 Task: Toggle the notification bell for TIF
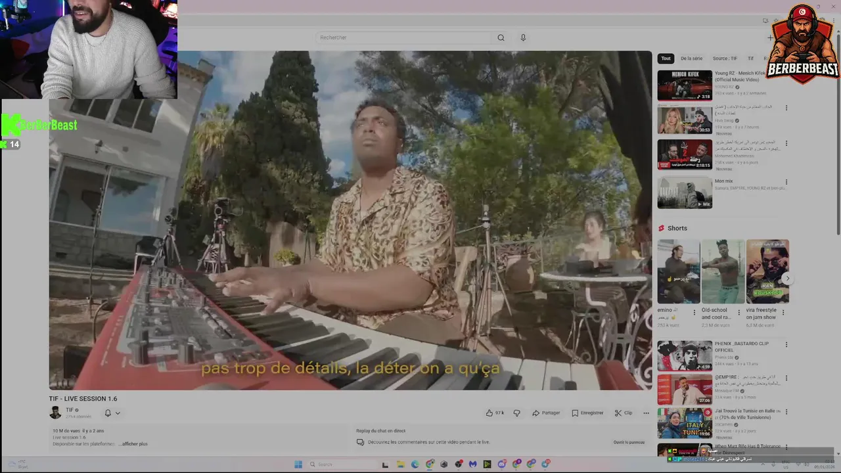coord(108,413)
